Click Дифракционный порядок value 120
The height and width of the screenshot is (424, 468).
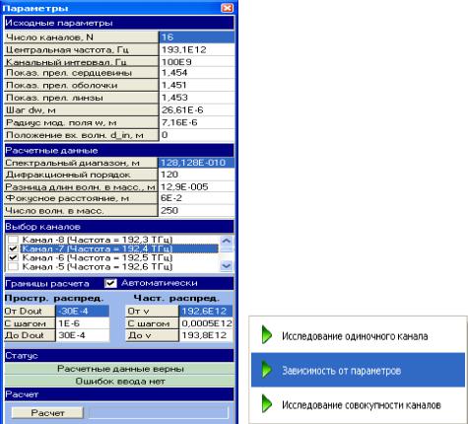pyautogui.click(x=196, y=175)
